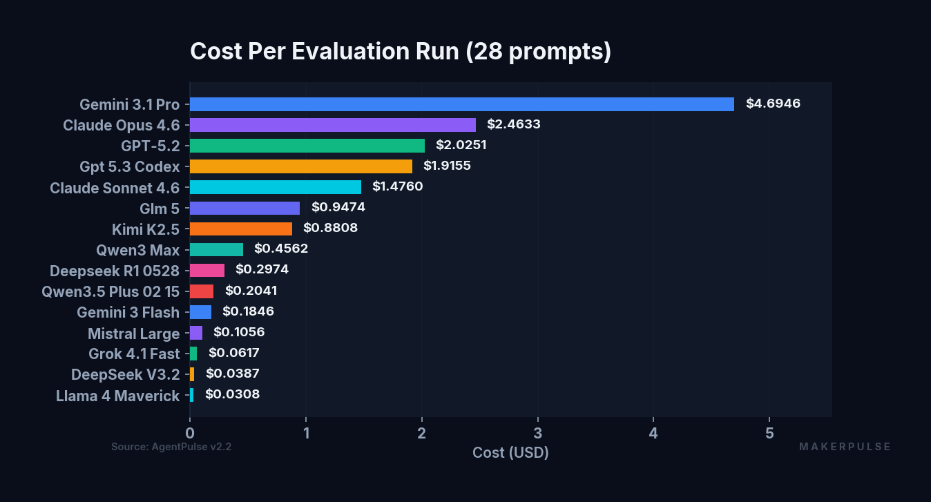Click the x-axis tick label 3

537,433
